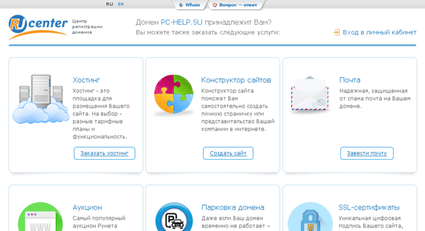Image resolution: width=425 pixels, height=231 pixels.
Task: Open the Конструктор сайтов heading link
Action: tap(236, 80)
